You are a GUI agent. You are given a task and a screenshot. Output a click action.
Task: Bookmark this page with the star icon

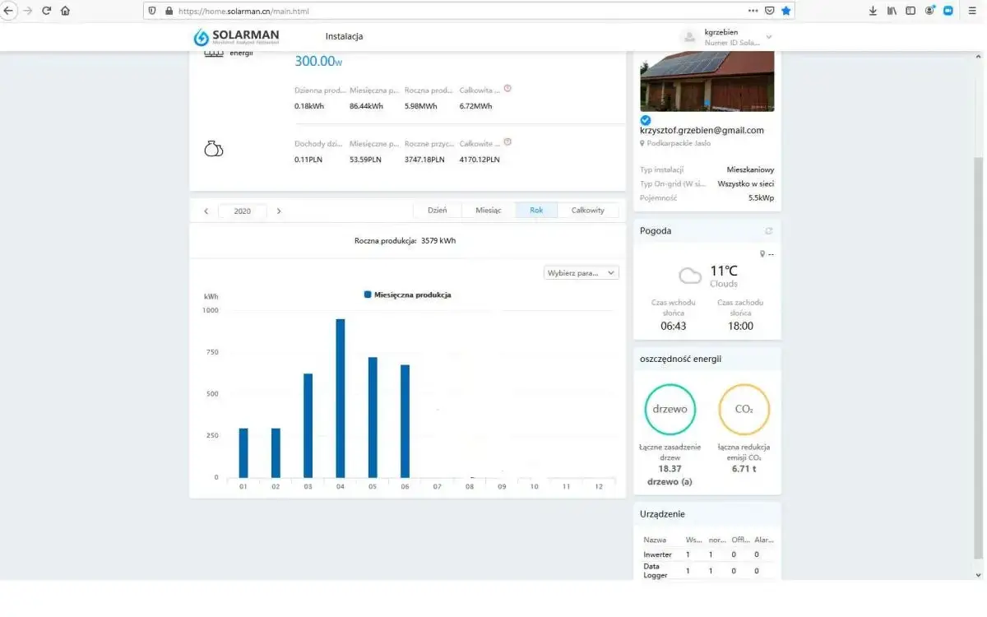pyautogui.click(x=785, y=11)
